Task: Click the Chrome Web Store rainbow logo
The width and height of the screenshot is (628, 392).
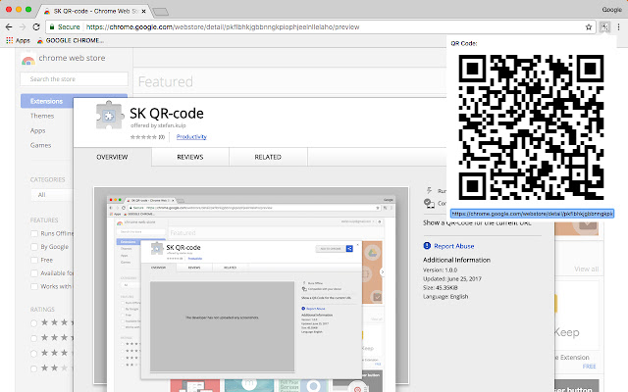Action: point(28,59)
